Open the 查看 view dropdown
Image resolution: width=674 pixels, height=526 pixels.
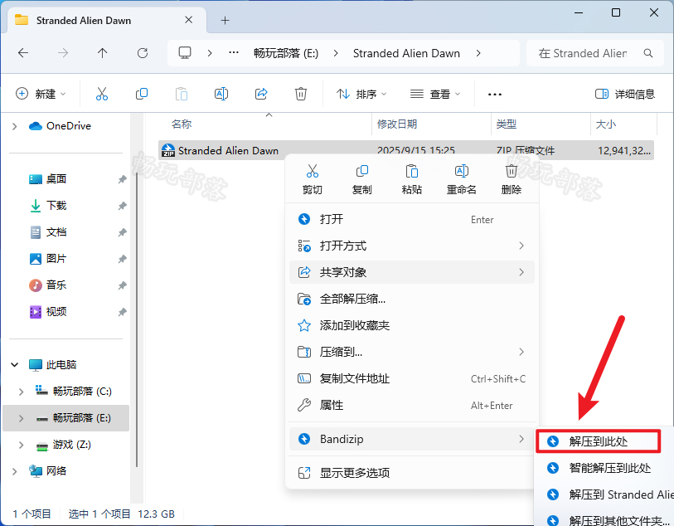tap(435, 94)
